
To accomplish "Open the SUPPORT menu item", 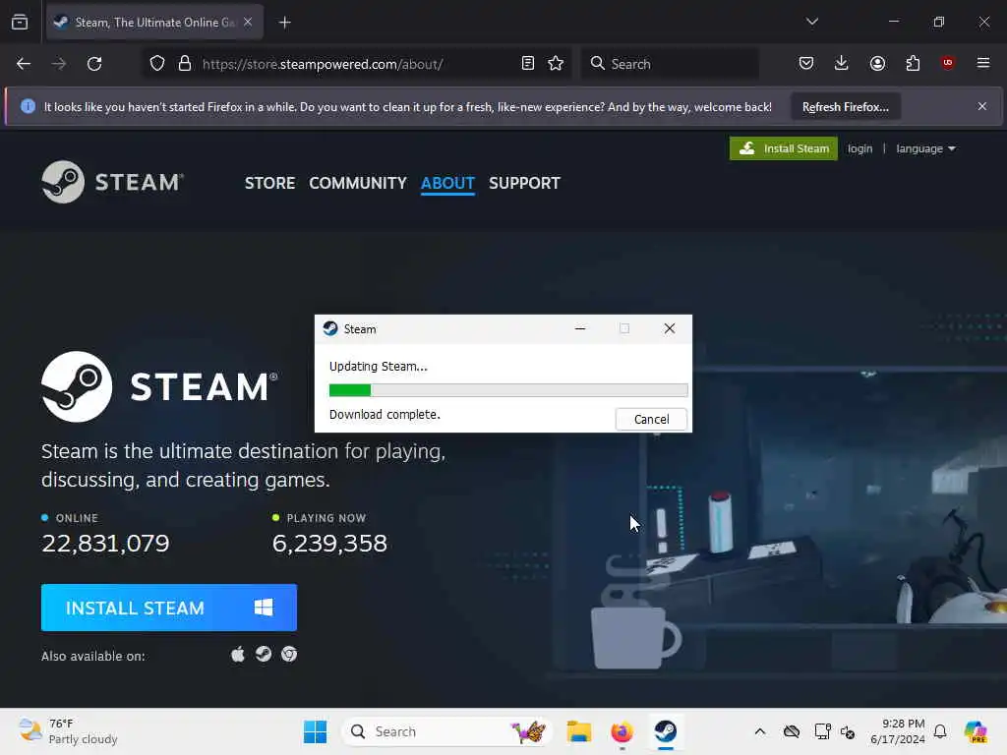I will click(524, 183).
